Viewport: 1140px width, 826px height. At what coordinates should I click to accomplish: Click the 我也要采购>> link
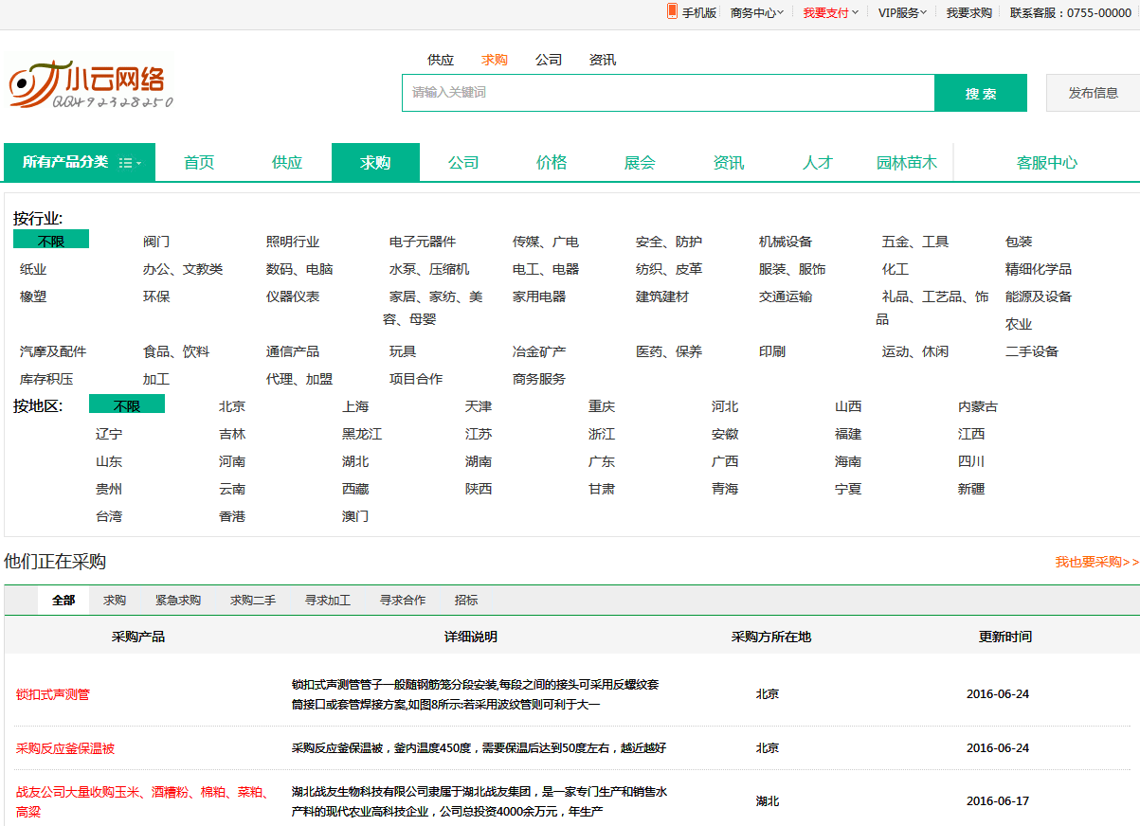(1096, 562)
